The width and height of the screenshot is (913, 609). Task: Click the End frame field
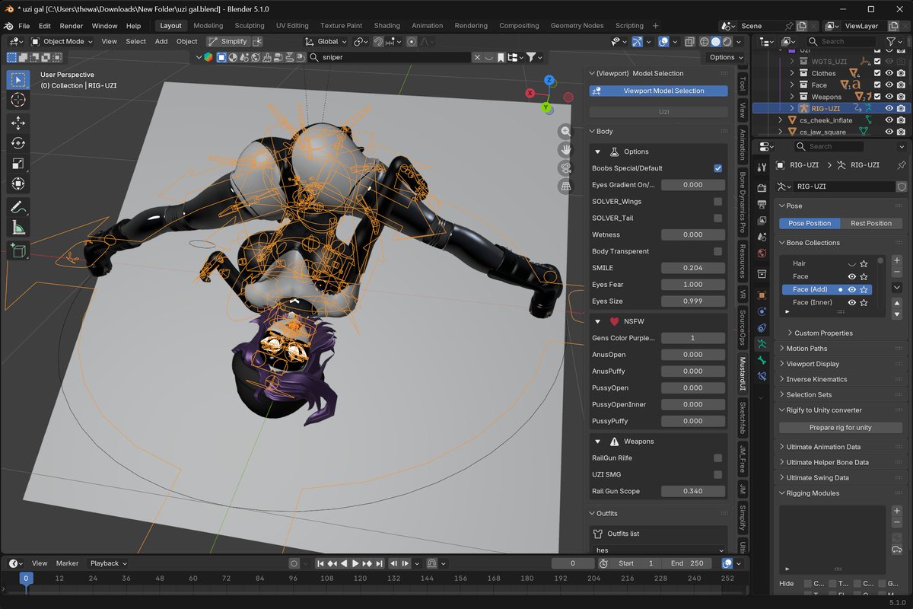coord(687,563)
